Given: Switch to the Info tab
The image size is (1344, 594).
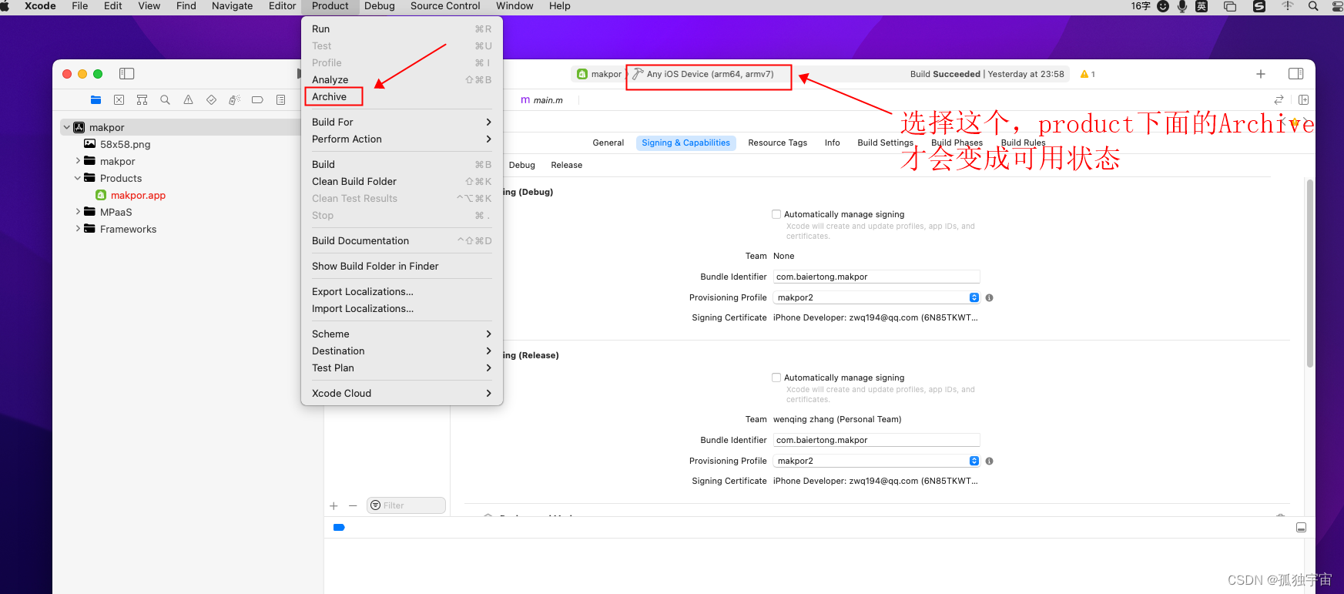Looking at the screenshot, I should click(x=832, y=143).
